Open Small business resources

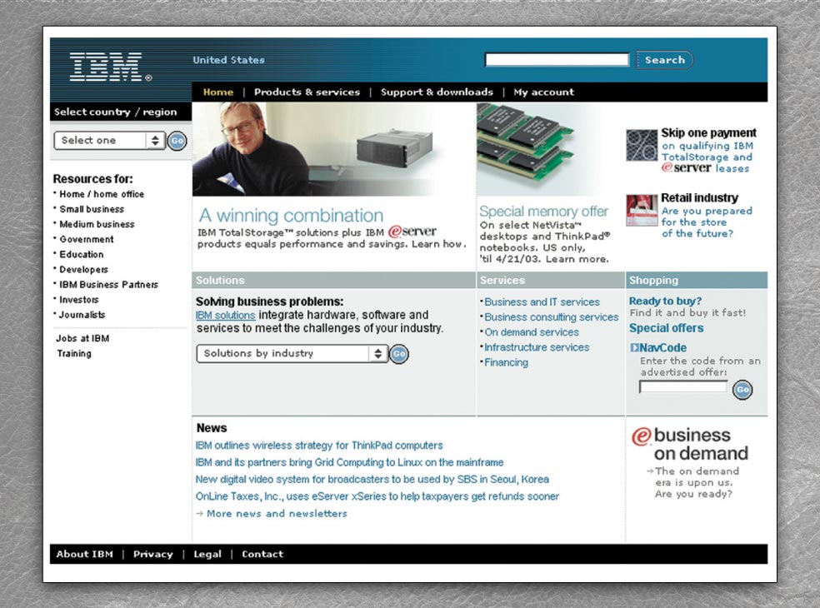point(92,209)
